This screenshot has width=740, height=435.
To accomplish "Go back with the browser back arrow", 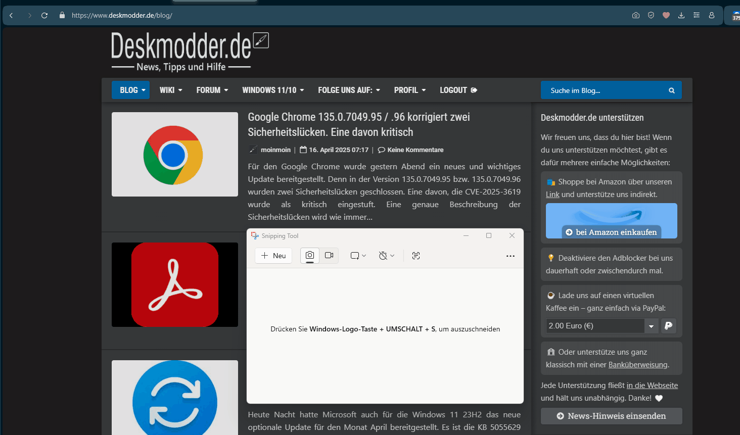I will (11, 15).
